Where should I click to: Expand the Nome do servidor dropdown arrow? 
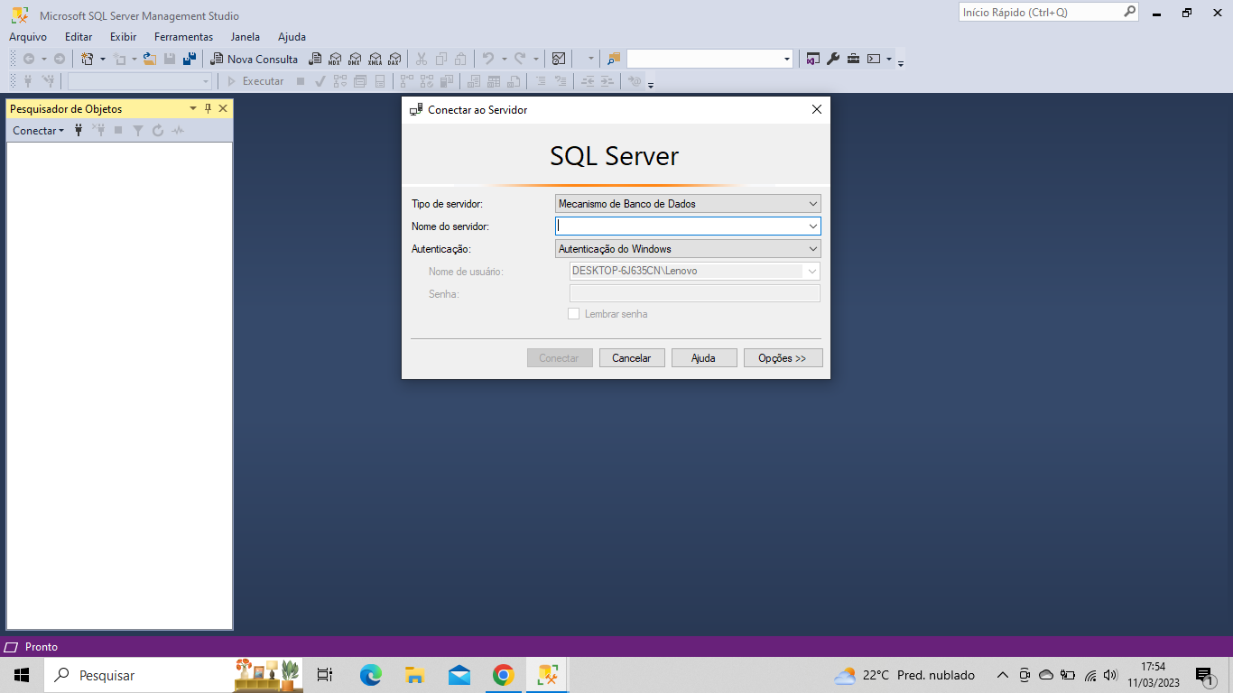pos(813,226)
